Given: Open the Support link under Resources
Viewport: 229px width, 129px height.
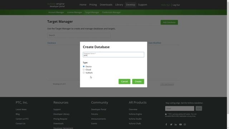Looking at the screenshot, I should coord(57,109).
